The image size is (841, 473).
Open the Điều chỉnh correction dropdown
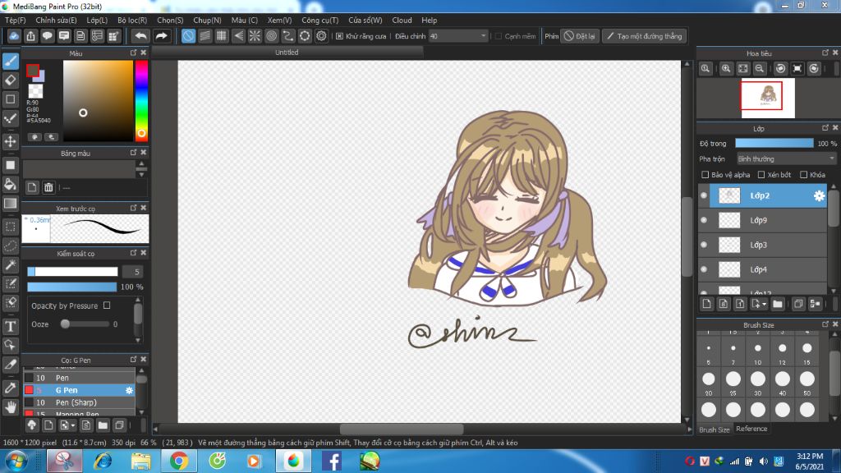tap(458, 36)
